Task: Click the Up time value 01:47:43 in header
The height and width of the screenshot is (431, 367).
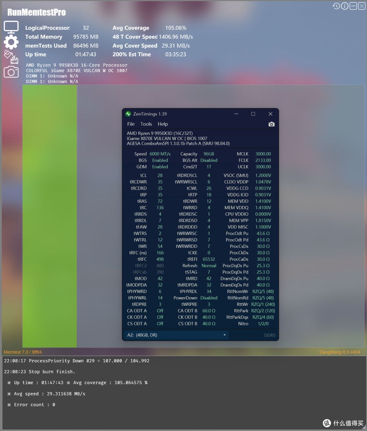Action: [x=86, y=54]
